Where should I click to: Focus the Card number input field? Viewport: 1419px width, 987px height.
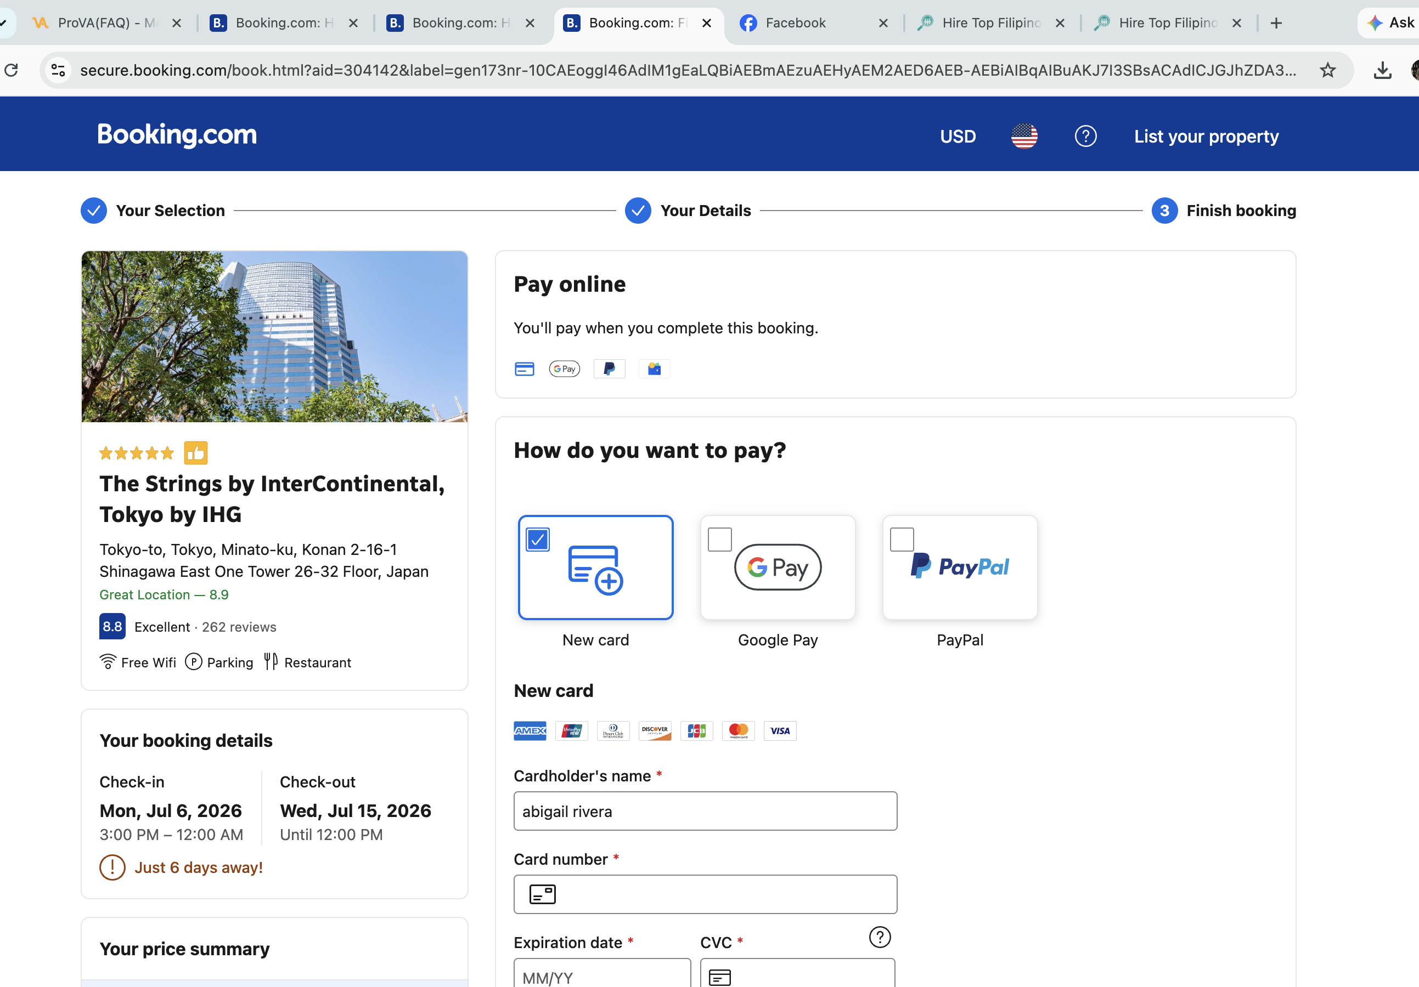(705, 894)
